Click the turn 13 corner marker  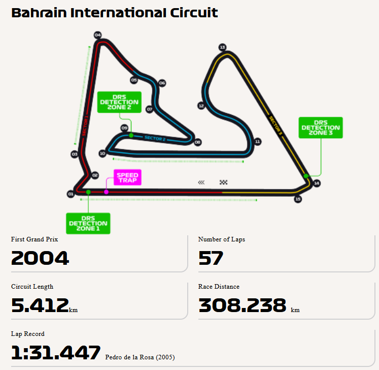click(x=222, y=47)
